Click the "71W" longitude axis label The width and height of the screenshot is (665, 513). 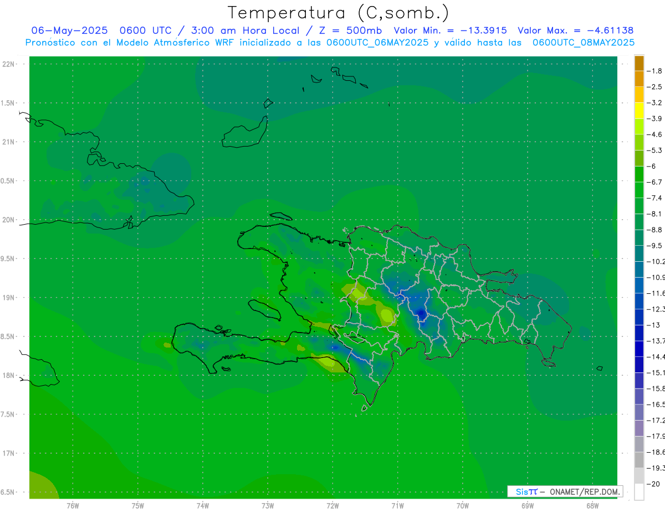397,505
